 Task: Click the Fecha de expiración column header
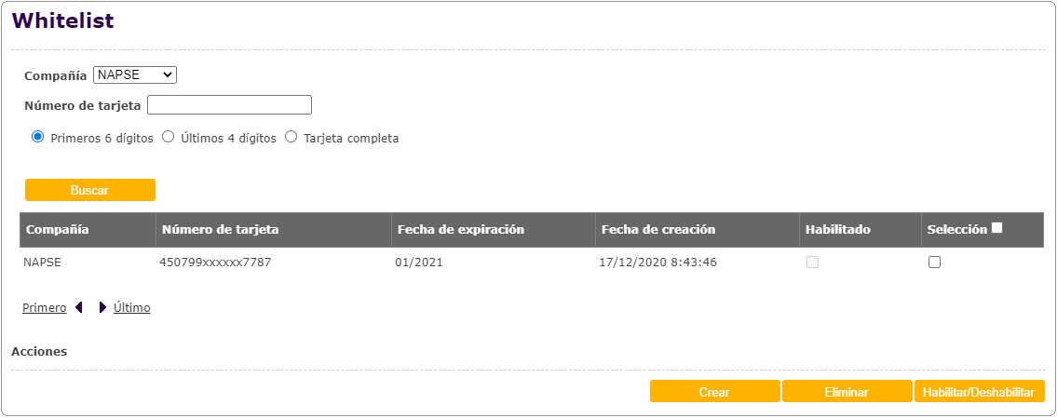point(460,229)
